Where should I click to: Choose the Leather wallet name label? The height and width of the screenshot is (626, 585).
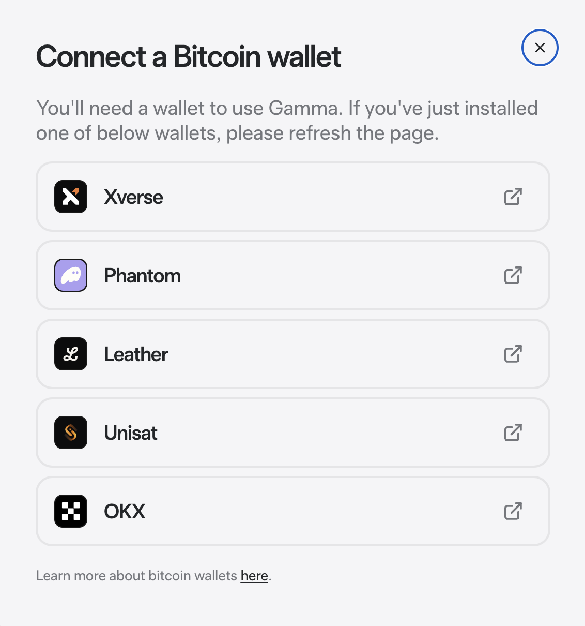(136, 354)
